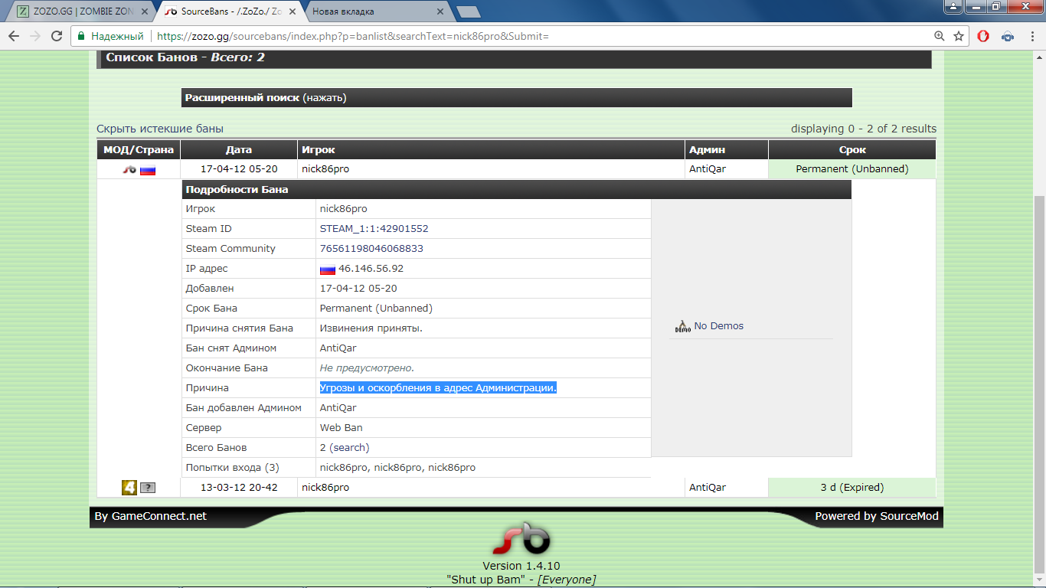The height and width of the screenshot is (588, 1046).
Task: Click the zoom magnifier icon in address bar
Action: pos(940,36)
